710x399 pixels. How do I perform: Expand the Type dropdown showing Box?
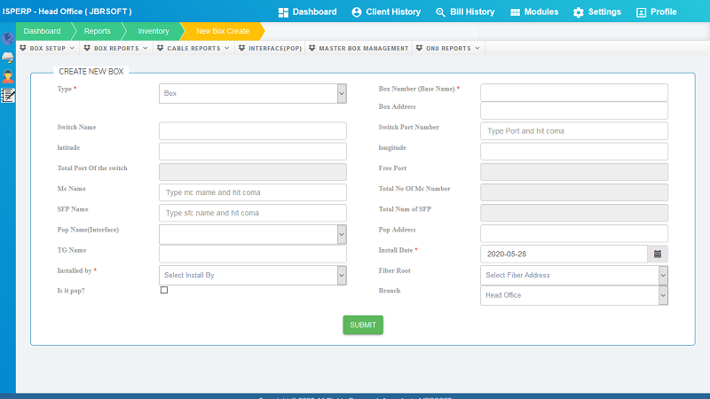[253, 93]
